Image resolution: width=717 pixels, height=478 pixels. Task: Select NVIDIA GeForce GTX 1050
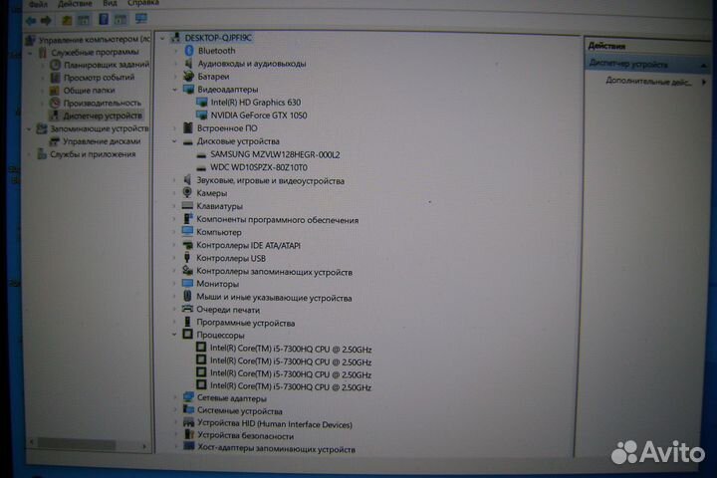pos(259,116)
